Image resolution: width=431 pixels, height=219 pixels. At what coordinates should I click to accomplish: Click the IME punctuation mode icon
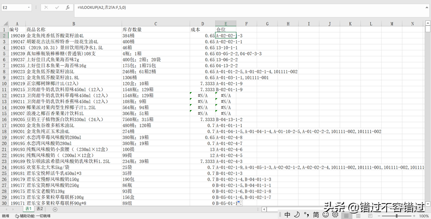point(306,215)
